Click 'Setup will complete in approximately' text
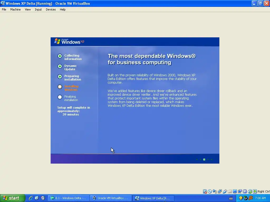 (74, 109)
